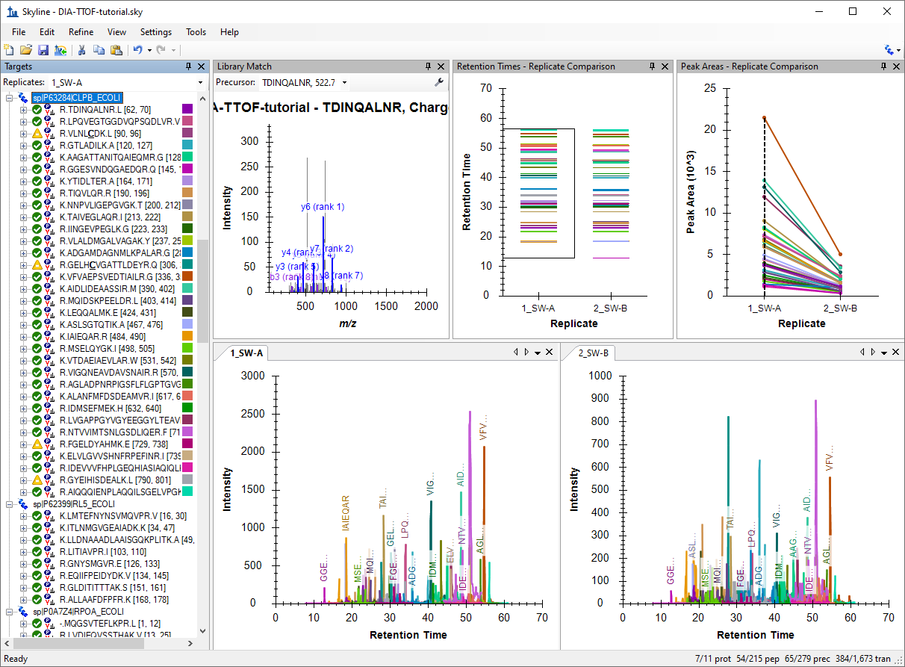Click the Redo arrow icon
905x667 pixels.
(162, 50)
